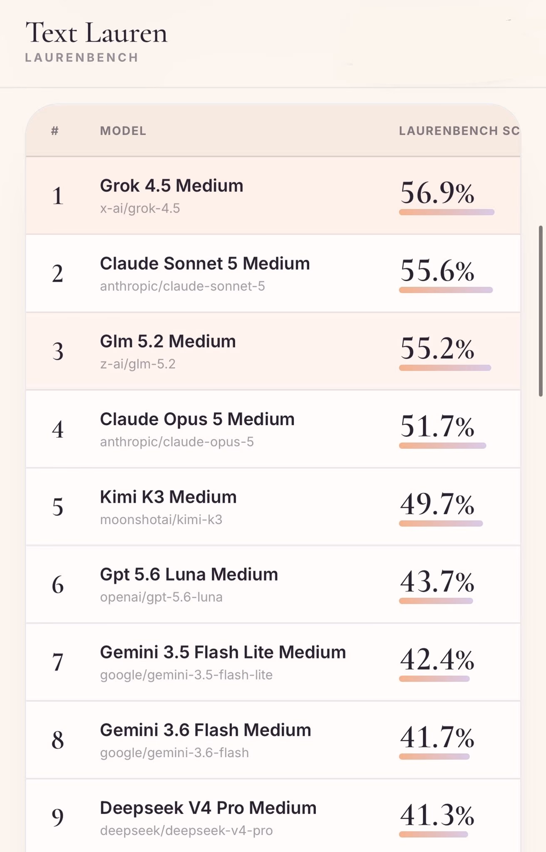
Task: Select Claude Sonnet 5 Medium entry
Action: pos(273,273)
